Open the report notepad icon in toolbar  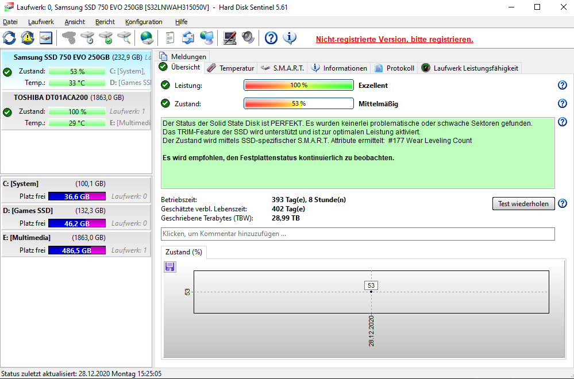pyautogui.click(x=170, y=38)
